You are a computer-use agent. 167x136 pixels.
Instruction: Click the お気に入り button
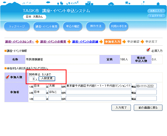tap(156, 11)
